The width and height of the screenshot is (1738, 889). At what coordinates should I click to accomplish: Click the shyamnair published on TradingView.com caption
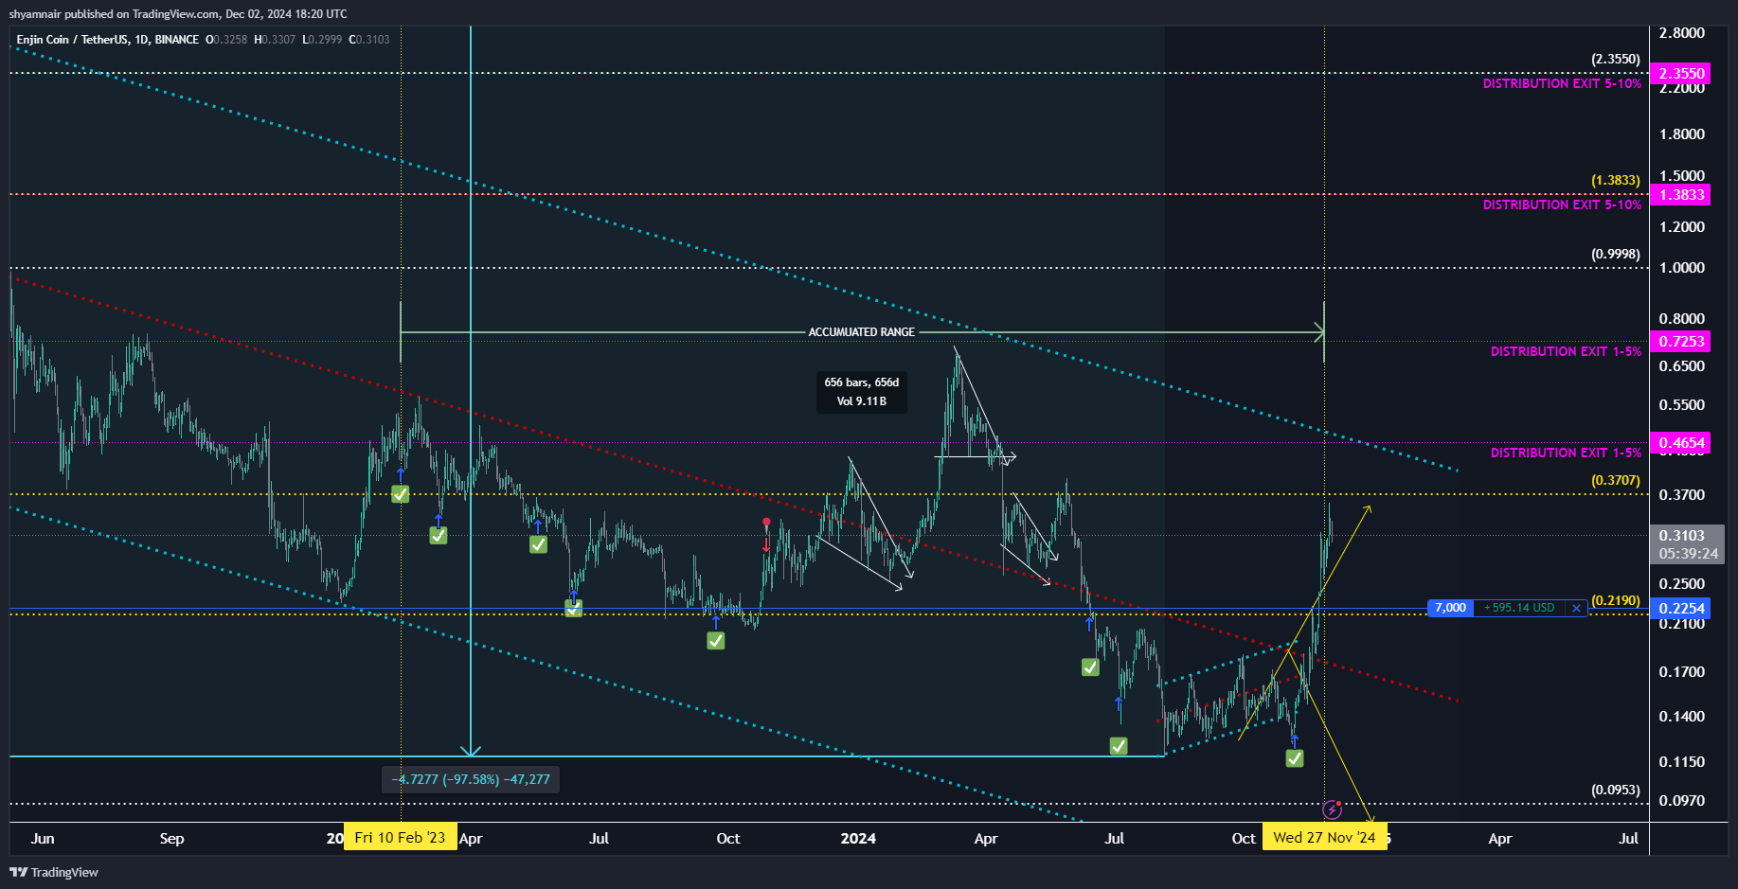click(x=178, y=14)
